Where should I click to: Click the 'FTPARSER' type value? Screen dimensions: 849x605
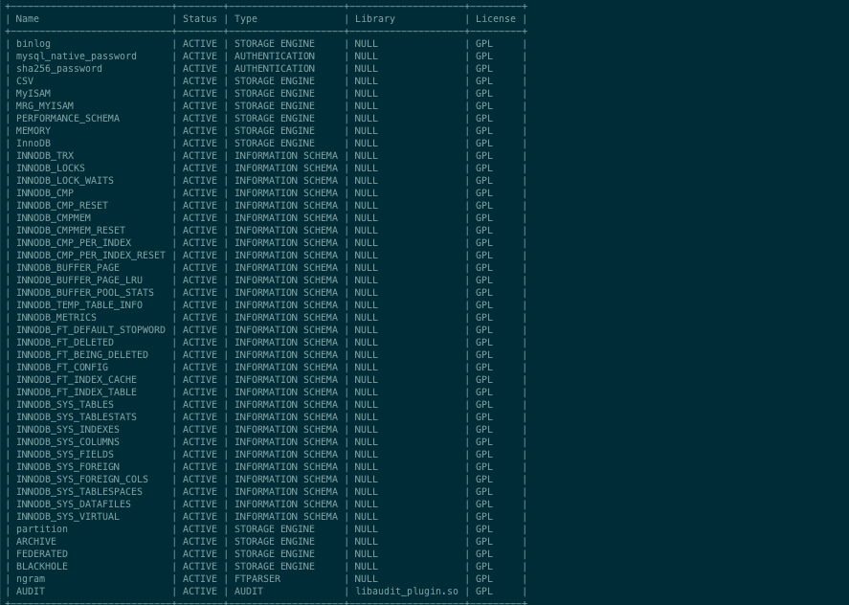tap(257, 579)
